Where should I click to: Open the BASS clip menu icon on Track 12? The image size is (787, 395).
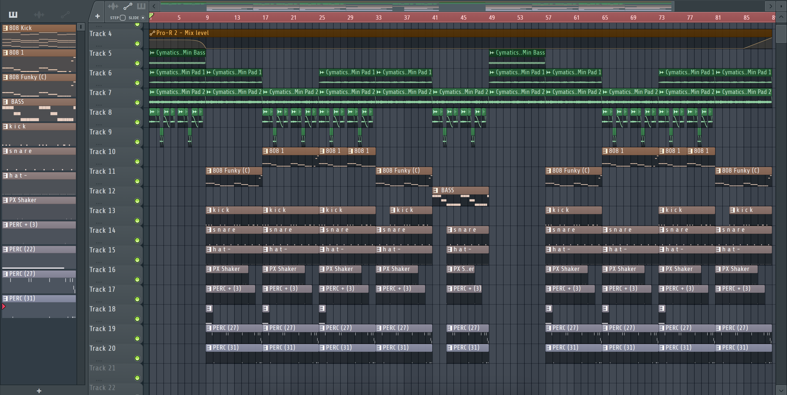436,190
